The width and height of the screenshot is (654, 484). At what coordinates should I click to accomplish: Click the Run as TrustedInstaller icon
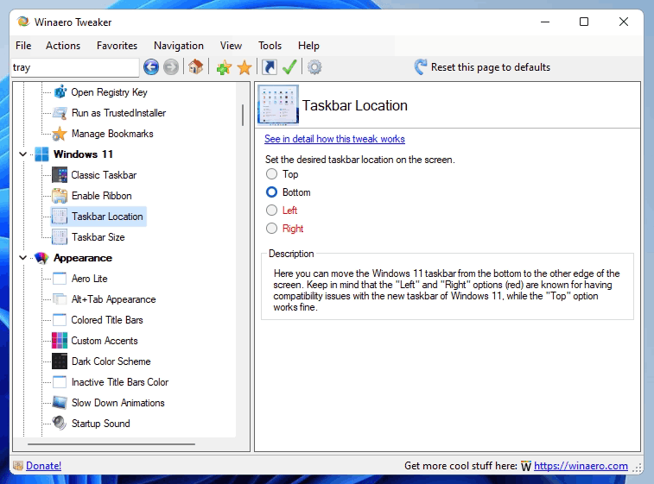(x=60, y=113)
